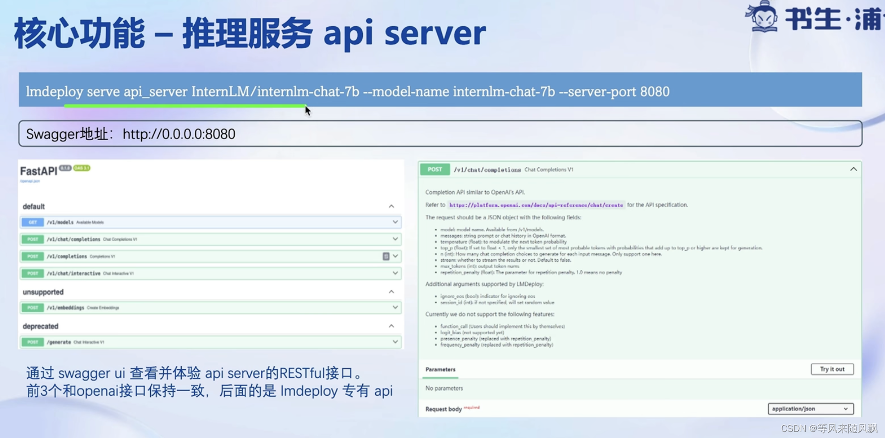
Task: Click the /generate path text
Action: pyautogui.click(x=59, y=342)
